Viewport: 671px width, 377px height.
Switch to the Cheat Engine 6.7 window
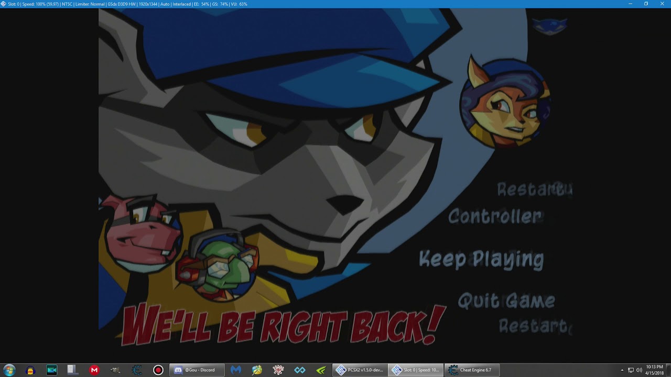click(472, 370)
